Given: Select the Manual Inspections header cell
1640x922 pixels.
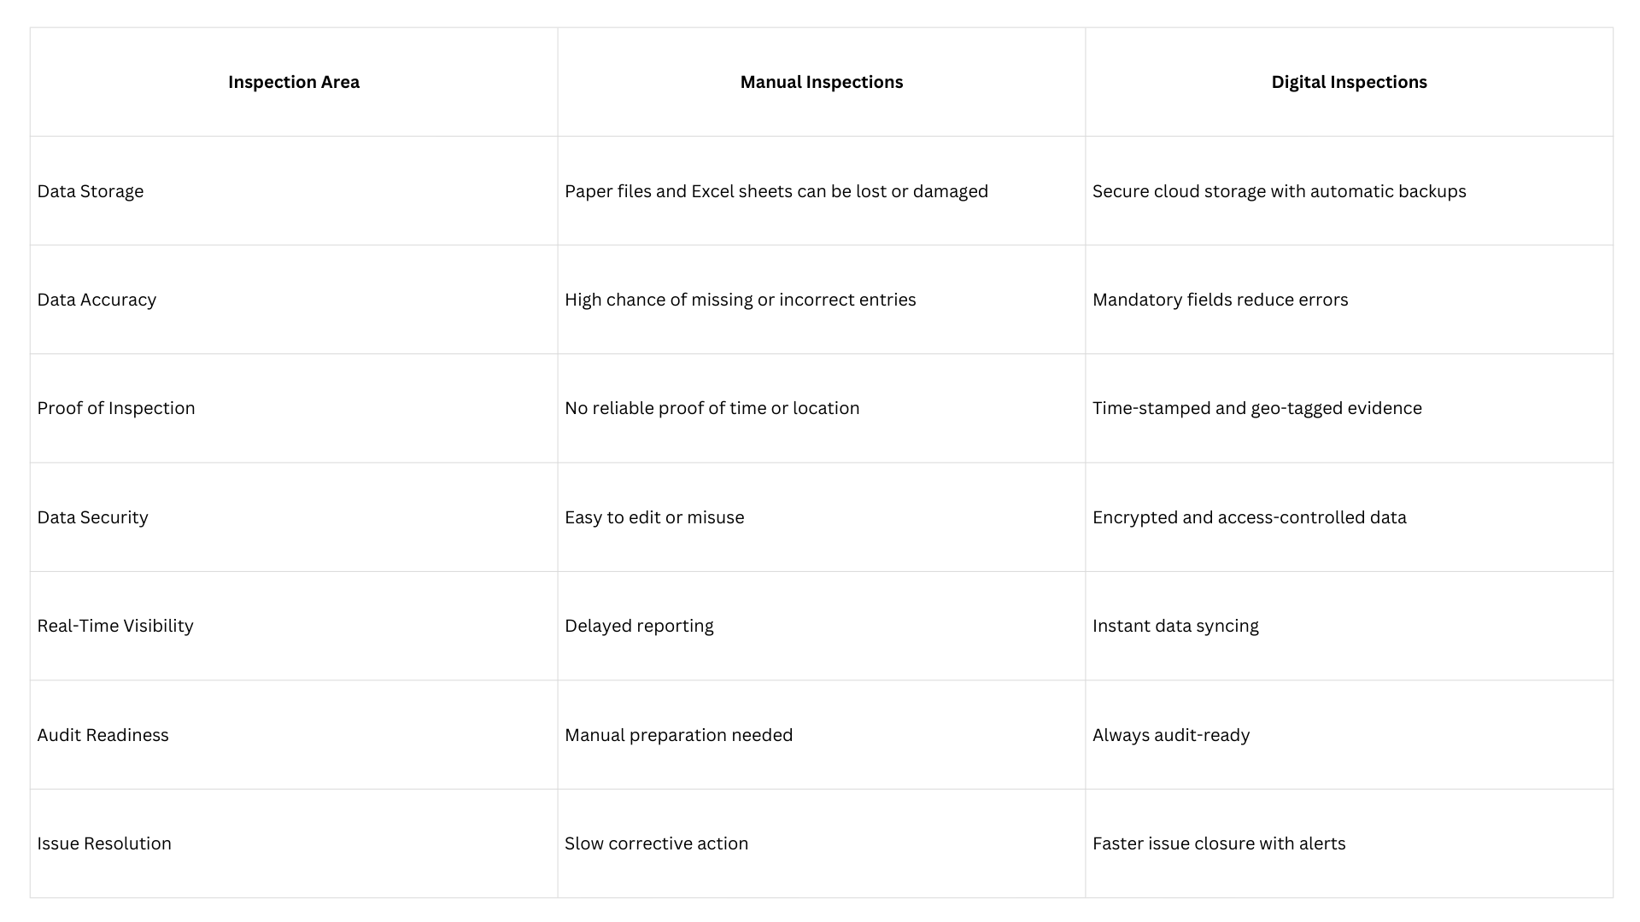Looking at the screenshot, I should 821,82.
